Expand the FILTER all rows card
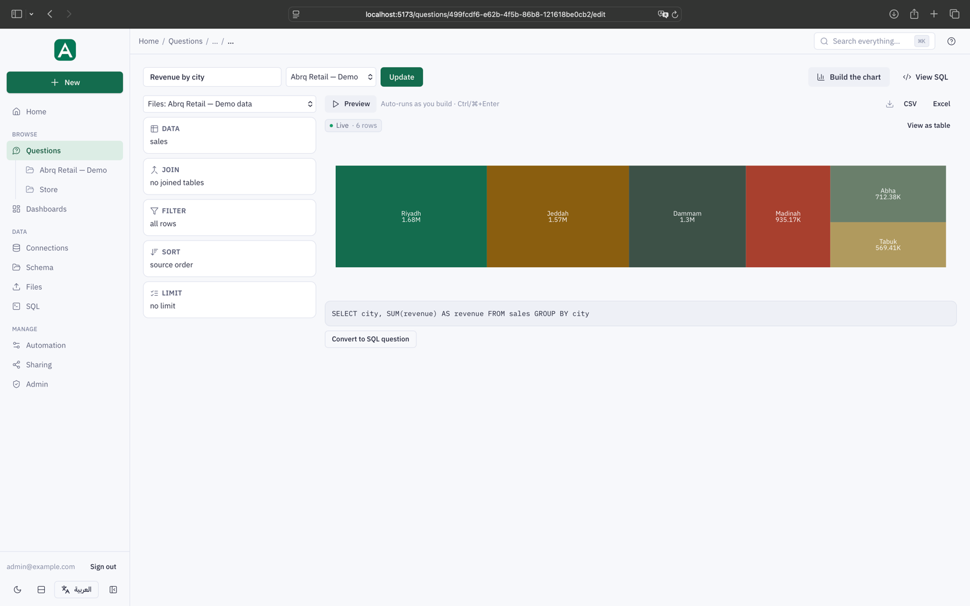 coord(230,218)
